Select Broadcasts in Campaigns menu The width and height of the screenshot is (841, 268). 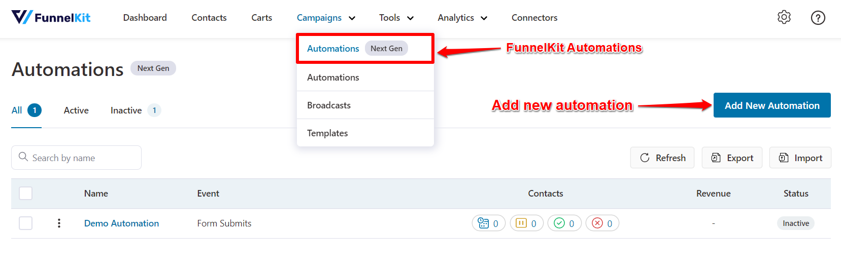(x=365, y=105)
